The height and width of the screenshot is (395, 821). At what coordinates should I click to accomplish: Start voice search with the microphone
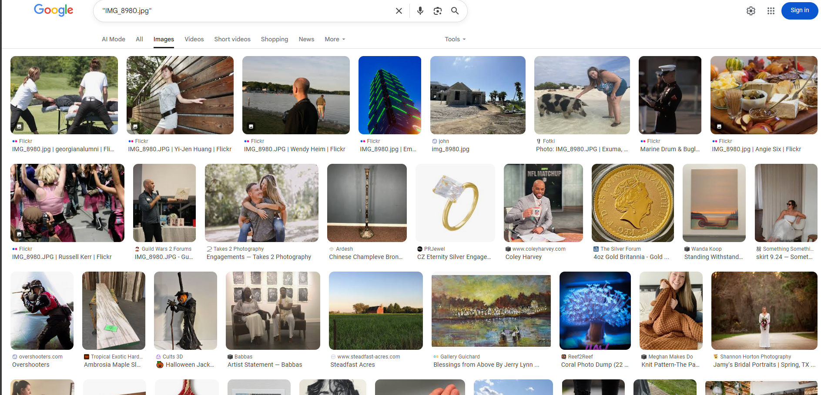coord(420,11)
